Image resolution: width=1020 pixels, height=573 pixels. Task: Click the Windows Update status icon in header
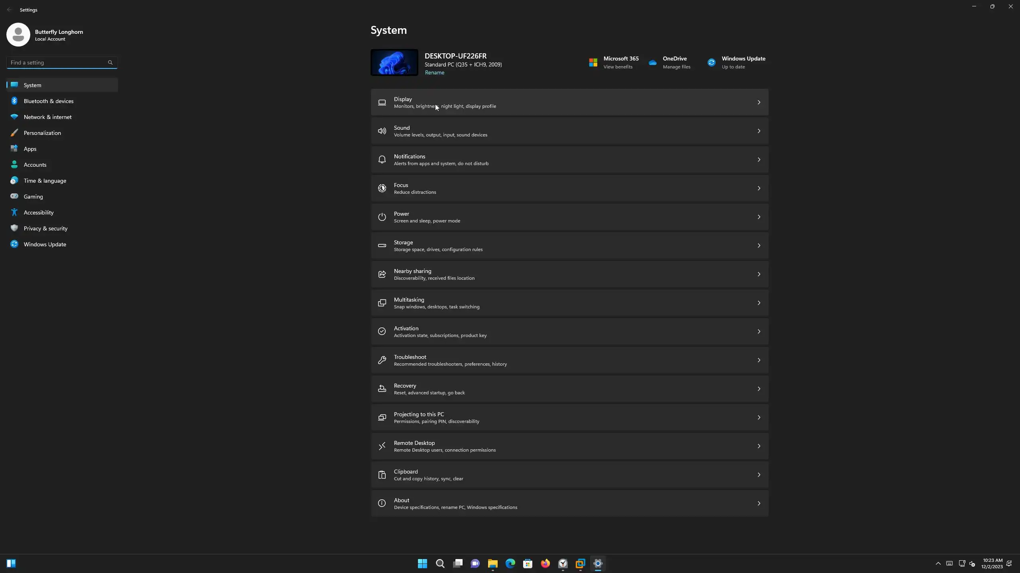pyautogui.click(x=711, y=62)
